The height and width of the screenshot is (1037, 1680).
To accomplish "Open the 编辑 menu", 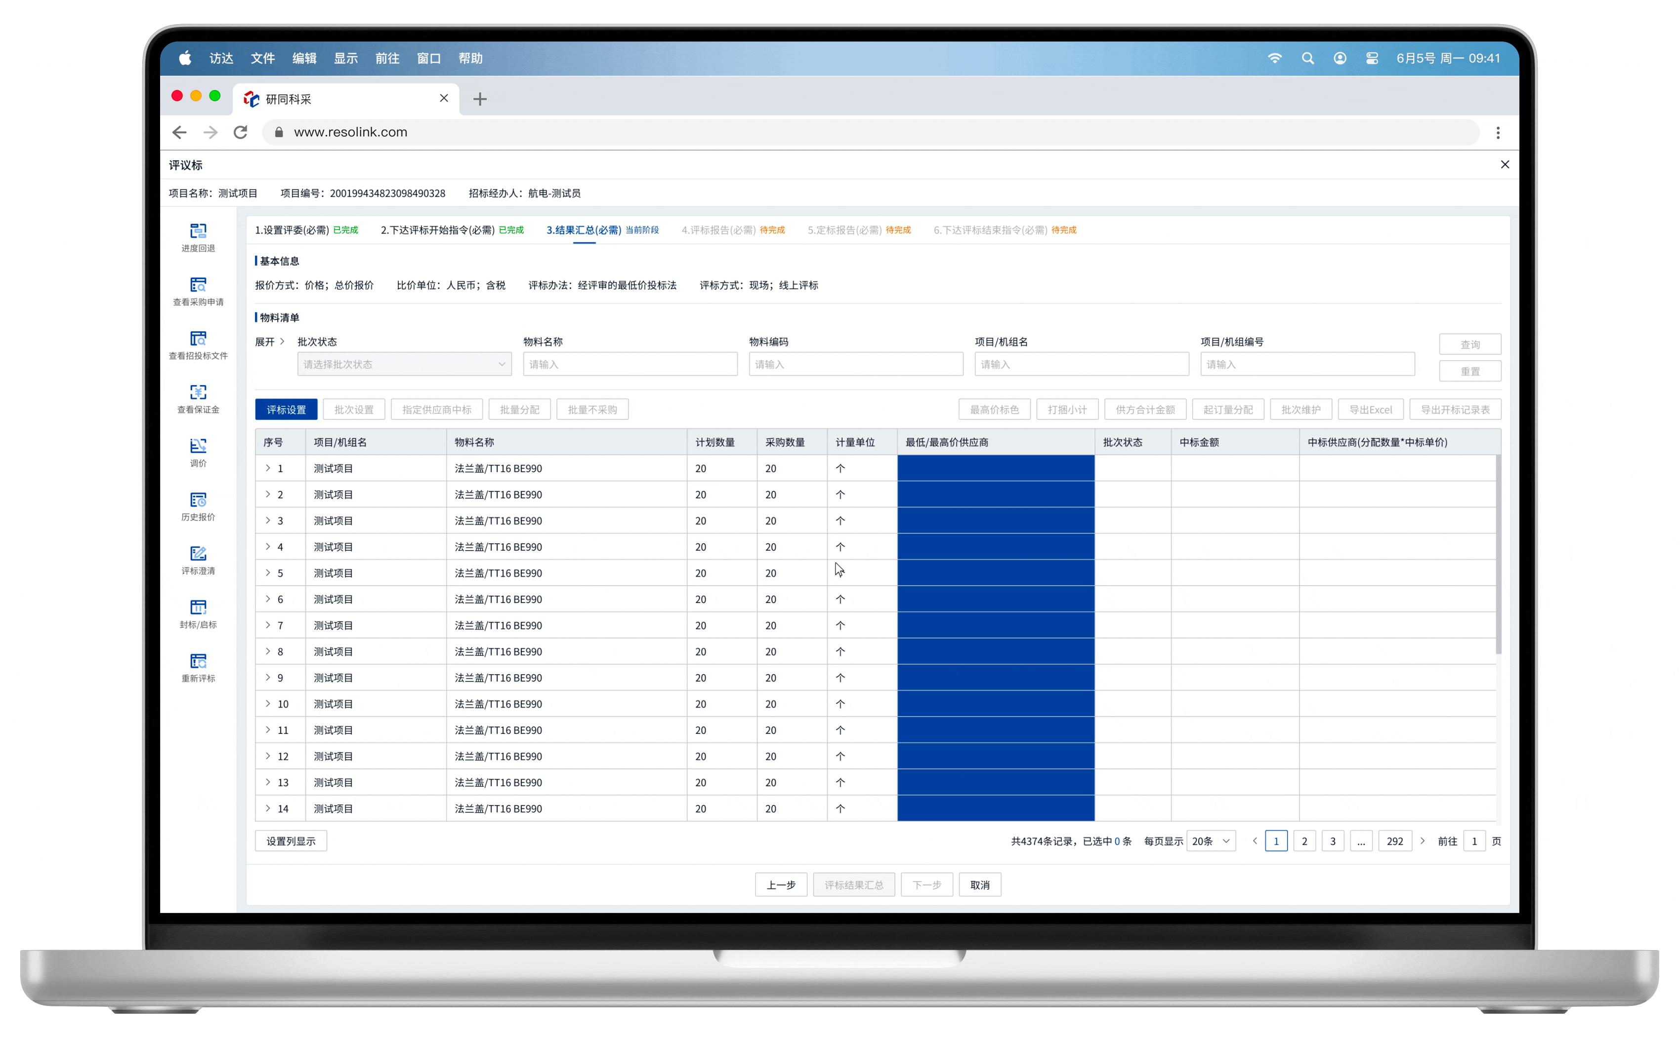I will click(304, 58).
